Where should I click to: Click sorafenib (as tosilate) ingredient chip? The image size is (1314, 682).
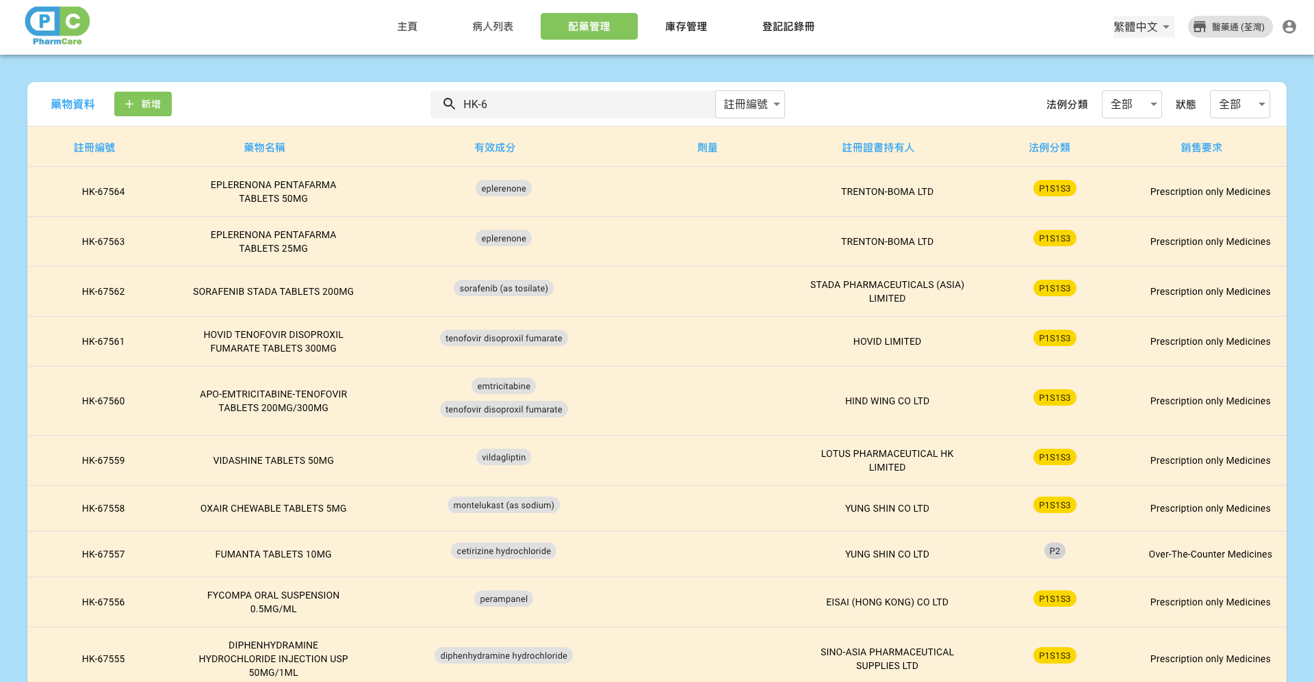504,289
